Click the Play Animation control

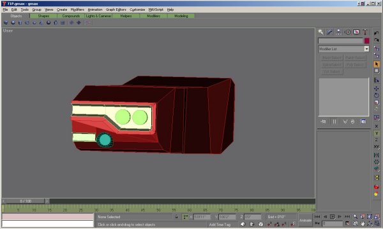[x=332, y=216]
